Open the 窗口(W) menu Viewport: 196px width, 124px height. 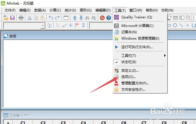136,10
